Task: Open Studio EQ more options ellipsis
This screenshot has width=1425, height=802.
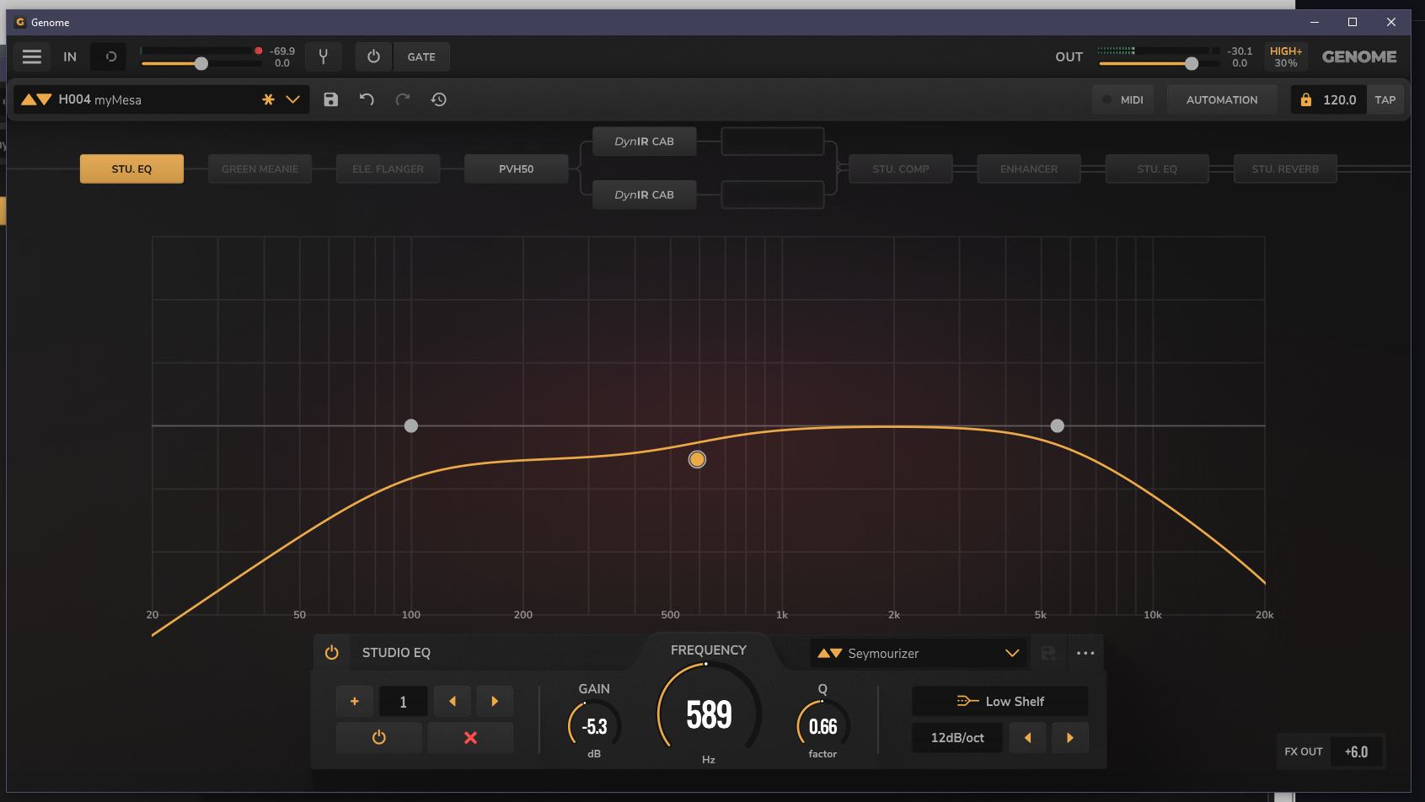Action: (x=1085, y=653)
